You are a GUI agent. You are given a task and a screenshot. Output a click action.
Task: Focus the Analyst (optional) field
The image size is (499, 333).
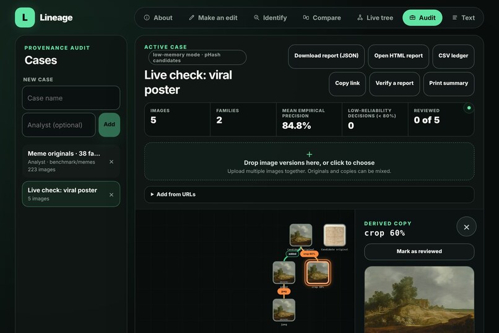click(59, 125)
